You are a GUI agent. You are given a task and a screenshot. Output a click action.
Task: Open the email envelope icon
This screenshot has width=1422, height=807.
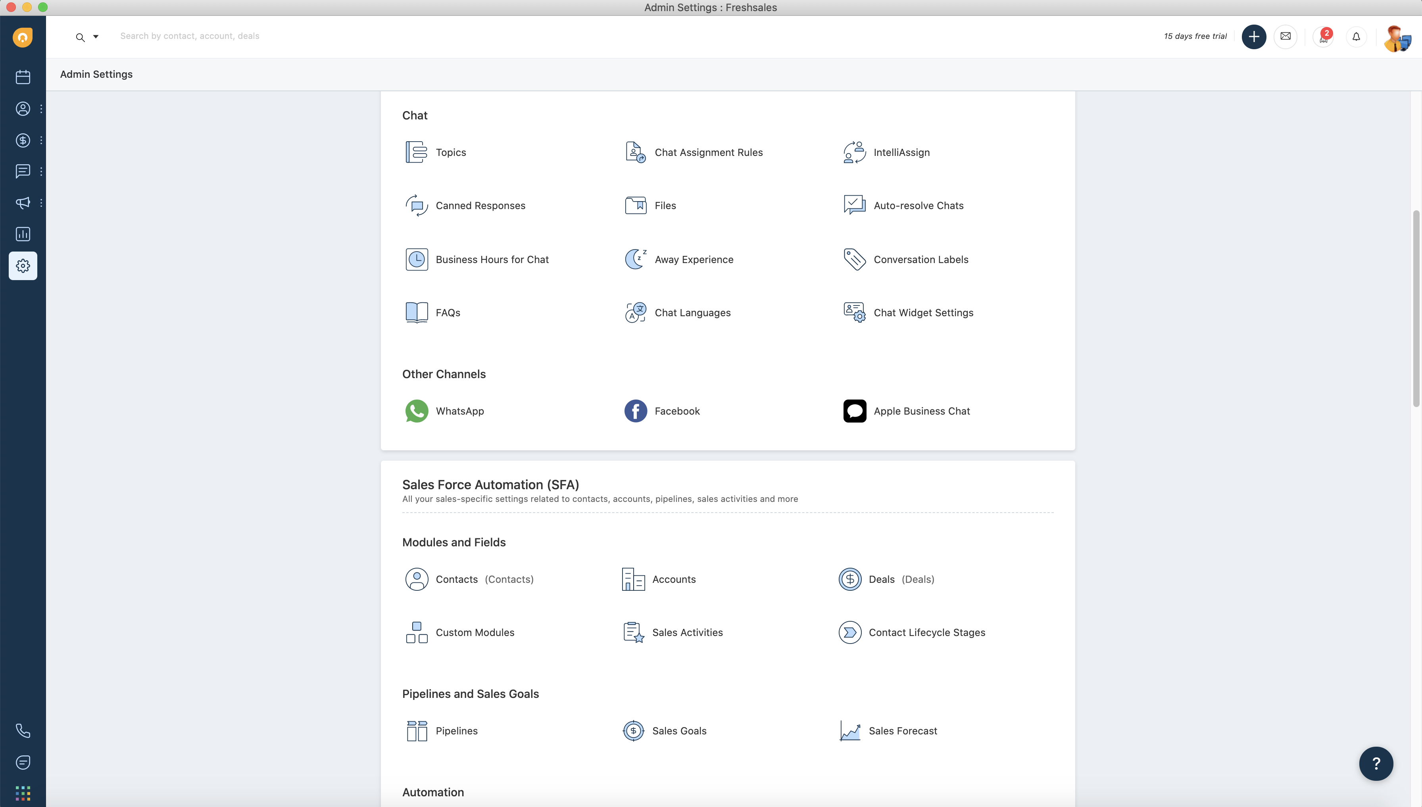tap(1285, 37)
